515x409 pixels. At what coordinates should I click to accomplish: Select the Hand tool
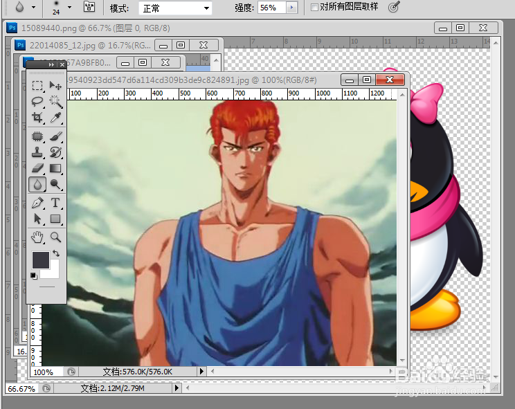(37, 237)
